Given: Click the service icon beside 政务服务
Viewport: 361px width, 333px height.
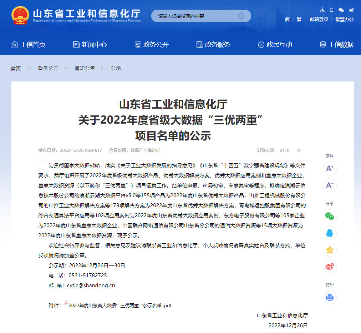Looking at the screenshot, I should [199, 45].
